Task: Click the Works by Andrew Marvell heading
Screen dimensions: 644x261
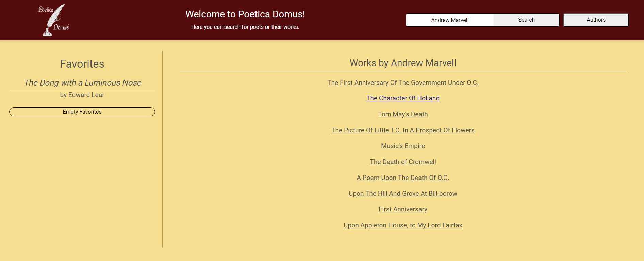Action: pos(403,63)
